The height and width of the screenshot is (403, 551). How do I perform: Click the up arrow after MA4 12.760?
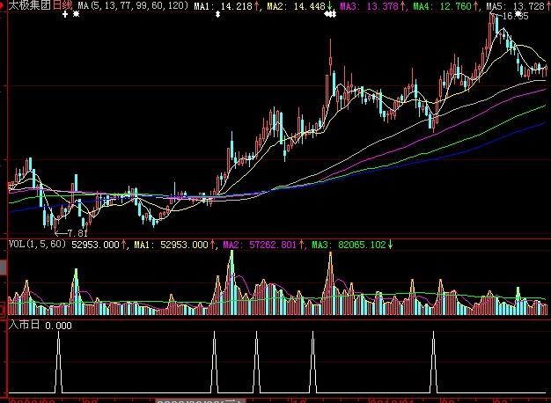point(478,6)
